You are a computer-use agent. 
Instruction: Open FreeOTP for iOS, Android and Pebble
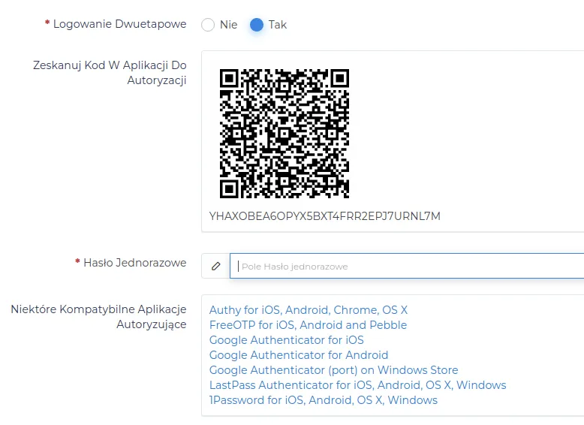click(x=308, y=325)
